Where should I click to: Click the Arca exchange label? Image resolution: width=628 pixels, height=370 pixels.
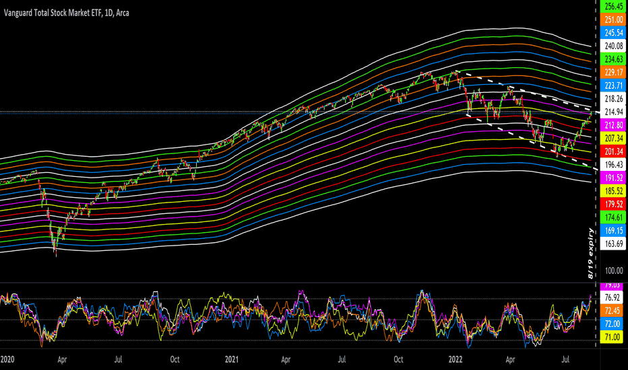(x=123, y=13)
